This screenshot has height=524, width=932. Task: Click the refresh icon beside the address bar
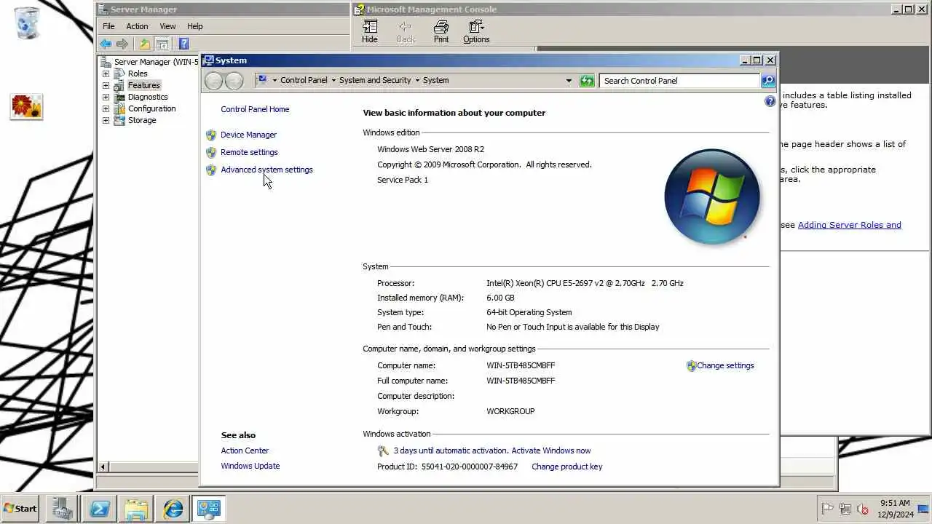pos(587,81)
